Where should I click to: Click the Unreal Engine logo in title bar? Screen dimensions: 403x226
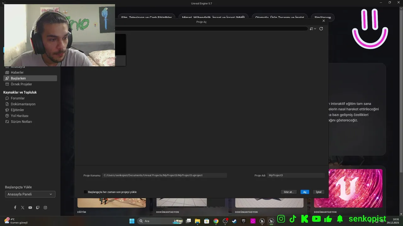(3, 3)
